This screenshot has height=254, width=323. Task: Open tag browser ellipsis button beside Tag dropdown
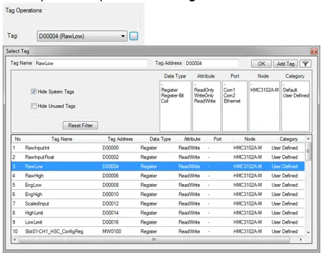(133, 36)
